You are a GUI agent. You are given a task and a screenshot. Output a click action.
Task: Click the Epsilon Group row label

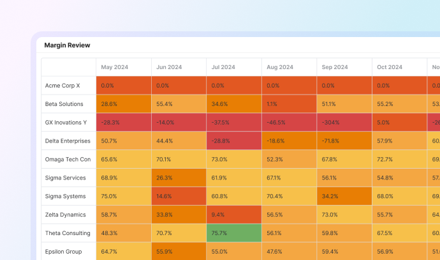click(x=64, y=252)
